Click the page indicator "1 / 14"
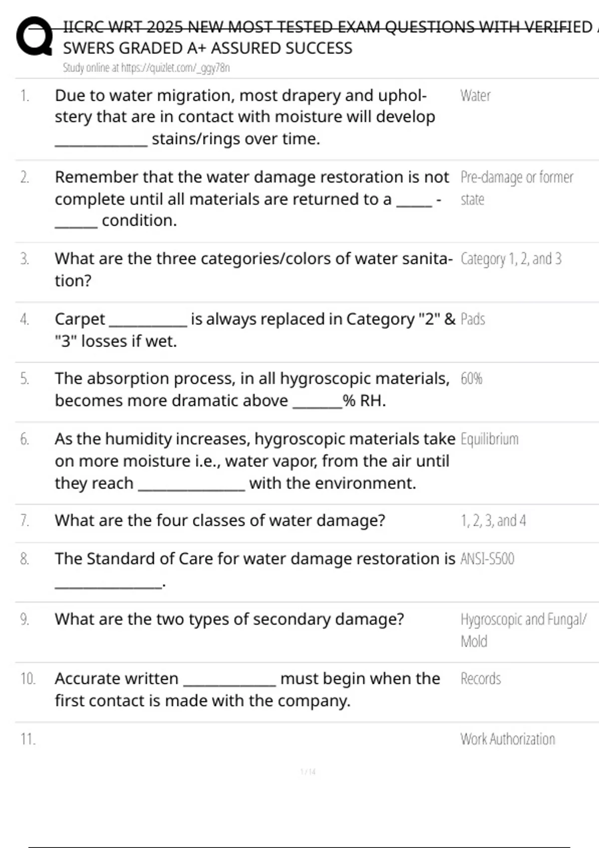 [308, 772]
